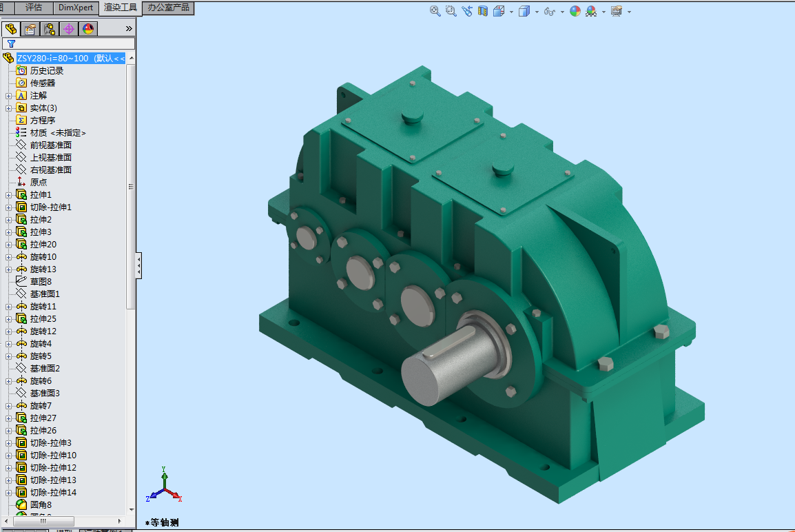Image resolution: width=795 pixels, height=532 pixels.
Task: Select 传感器 in feature tree
Action: pyautogui.click(x=43, y=83)
